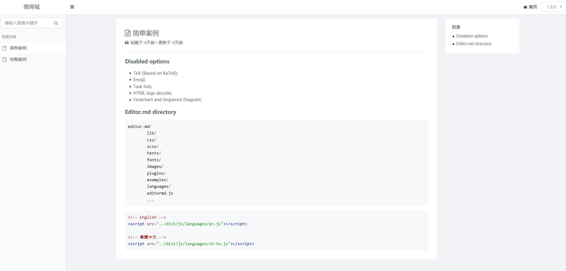
Task: Click the document icon beside 完整案例 in sidebar
Action: pyautogui.click(x=4, y=59)
